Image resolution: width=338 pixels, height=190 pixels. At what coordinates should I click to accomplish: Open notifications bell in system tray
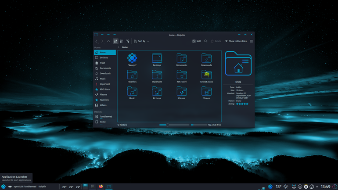(294, 187)
